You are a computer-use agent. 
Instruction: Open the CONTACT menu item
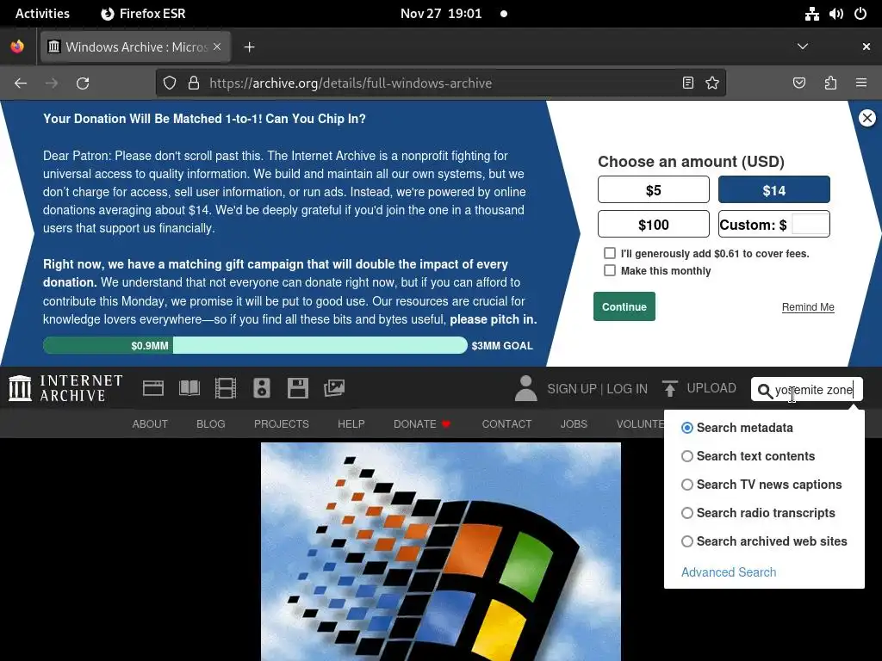(506, 423)
